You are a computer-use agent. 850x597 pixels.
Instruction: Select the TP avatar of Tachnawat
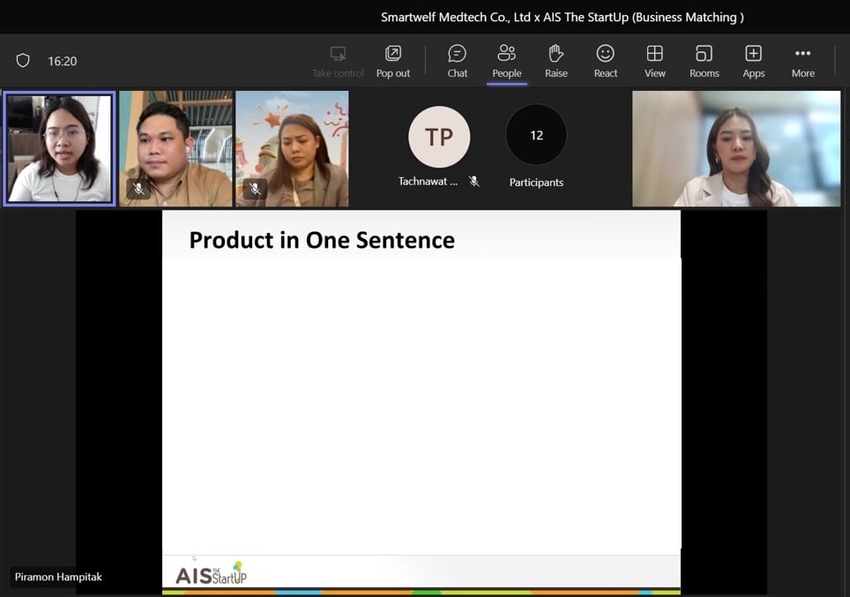439,137
